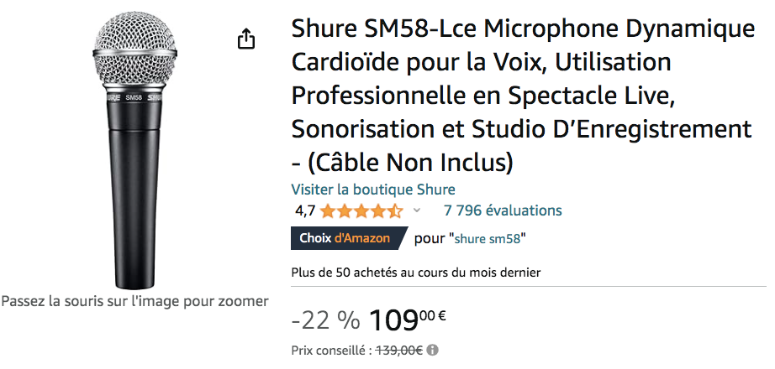The image size is (775, 369).
Task: Click the Shure SM58-Lce product title
Action: 523,96
